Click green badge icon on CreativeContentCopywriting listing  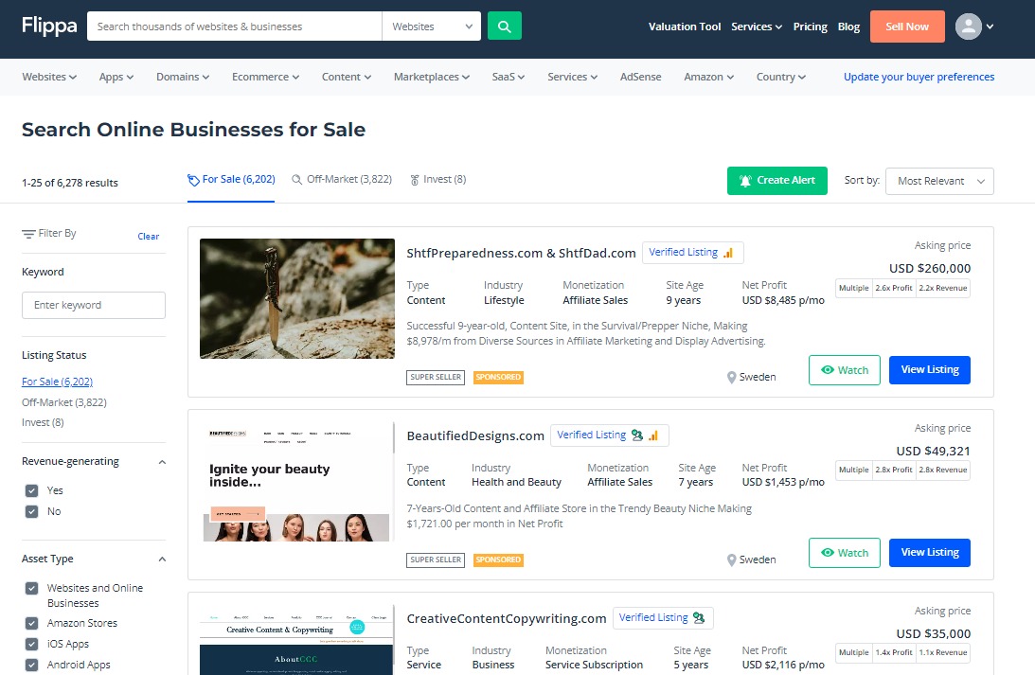coord(698,618)
